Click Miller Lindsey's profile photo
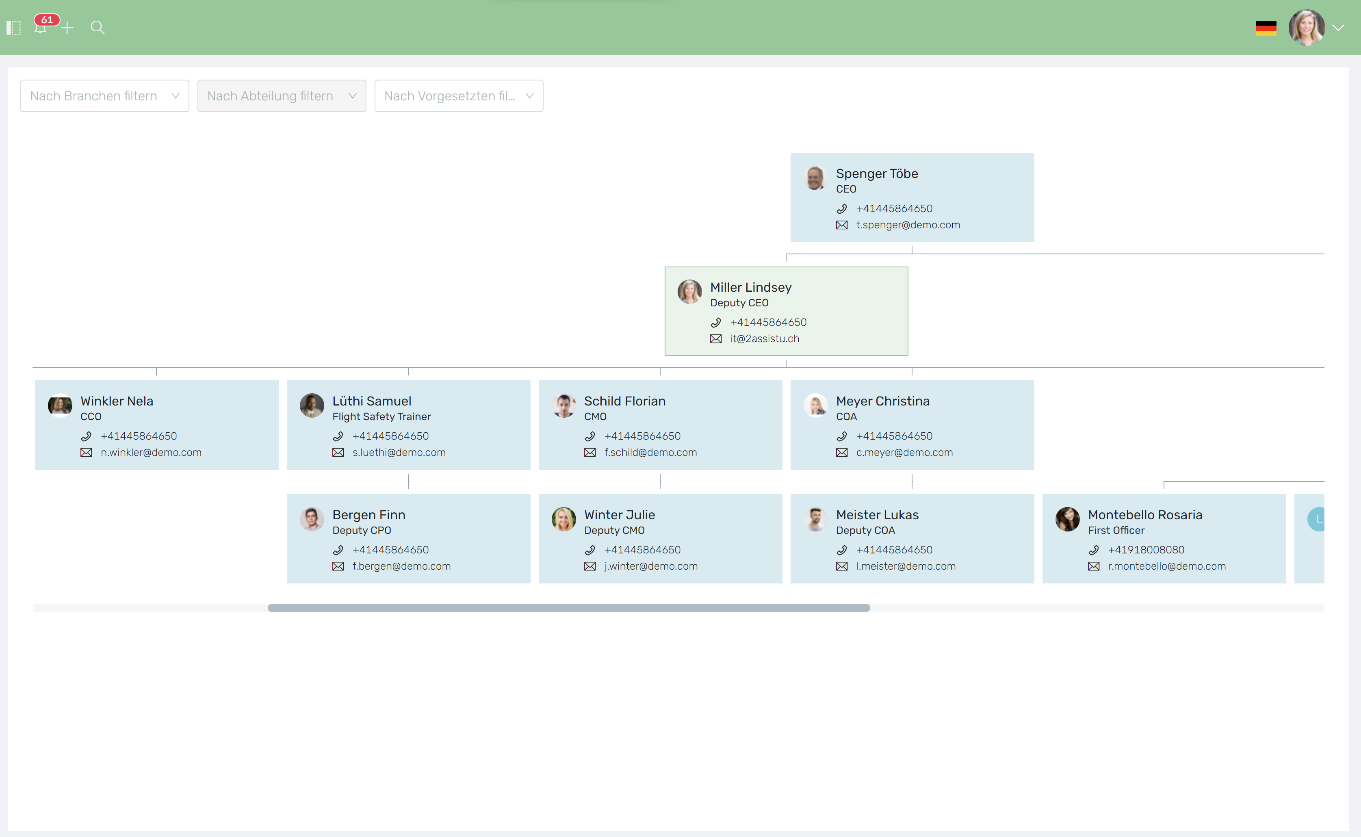 (689, 292)
